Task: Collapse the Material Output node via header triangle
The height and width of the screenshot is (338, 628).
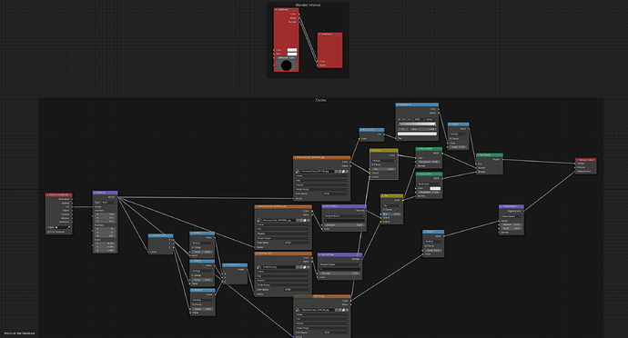Action: pos(577,160)
